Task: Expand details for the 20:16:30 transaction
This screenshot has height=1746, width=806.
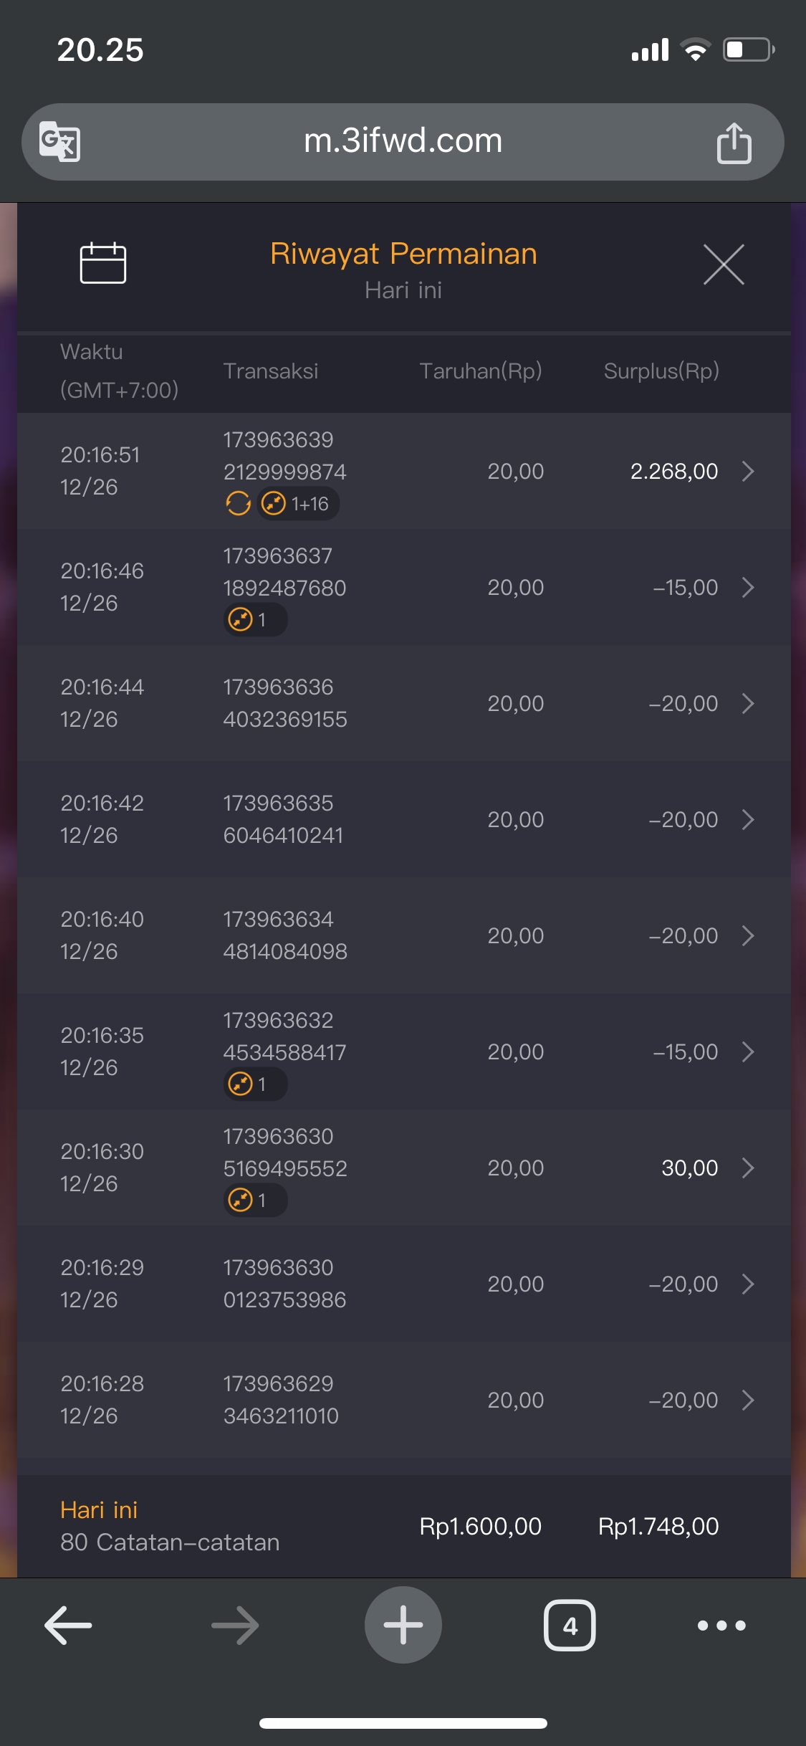Action: coord(748,1168)
